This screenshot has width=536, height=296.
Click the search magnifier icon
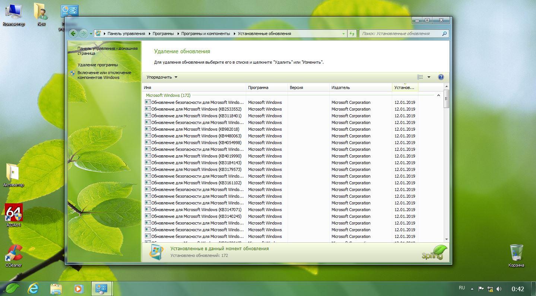(x=444, y=34)
